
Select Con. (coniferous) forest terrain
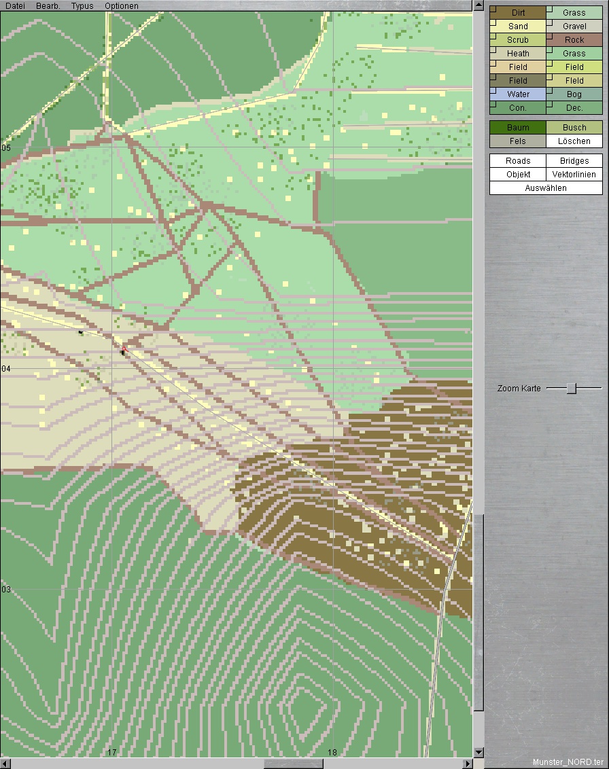coord(518,108)
